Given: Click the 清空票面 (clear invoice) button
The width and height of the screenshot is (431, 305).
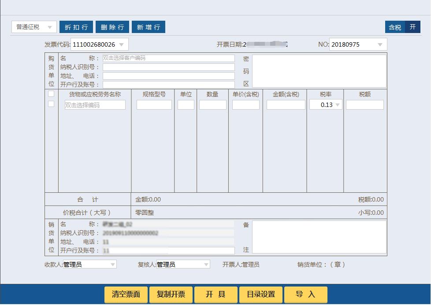Looking at the screenshot, I should (126, 294).
